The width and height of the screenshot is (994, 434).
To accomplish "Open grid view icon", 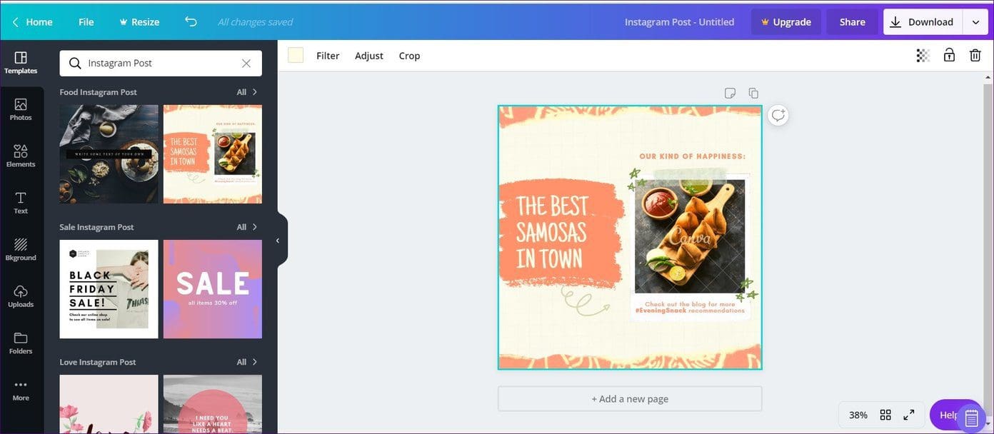I will pyautogui.click(x=885, y=415).
